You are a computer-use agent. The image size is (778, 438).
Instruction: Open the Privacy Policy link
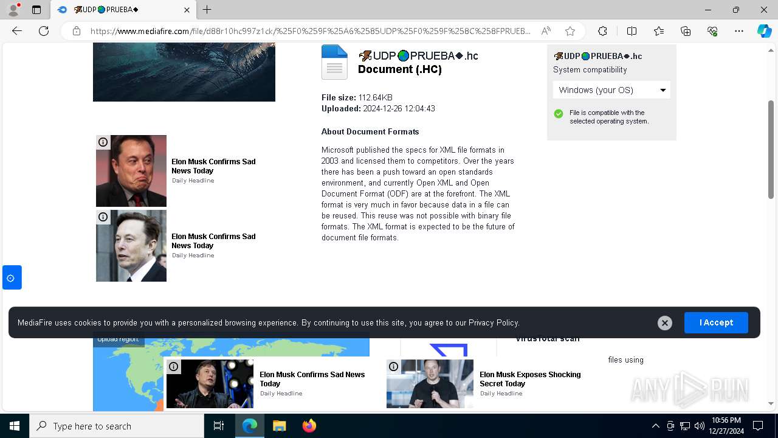[494, 323]
